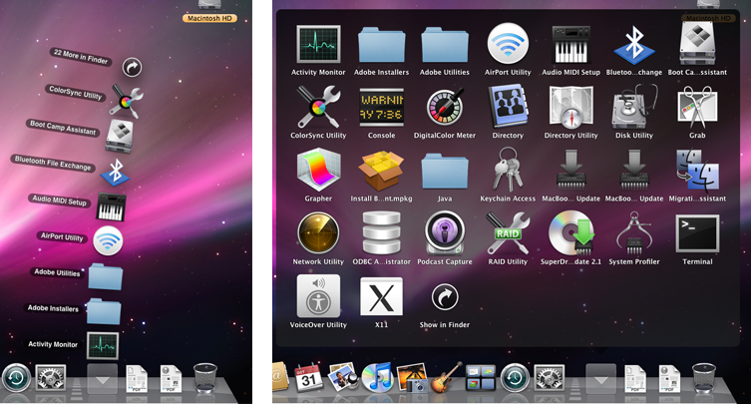This screenshot has width=751, height=404.
Task: Launch iTunes from the Dock
Action: [x=377, y=377]
